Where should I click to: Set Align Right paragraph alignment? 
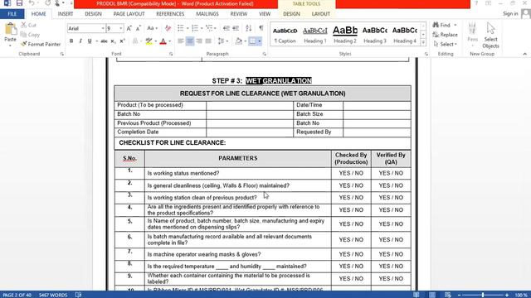199,41
